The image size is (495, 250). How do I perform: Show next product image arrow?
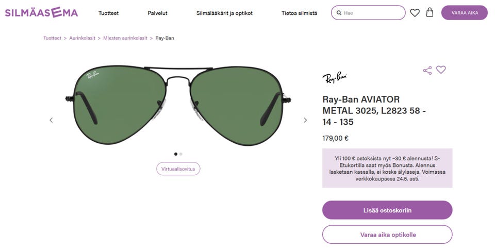(x=305, y=120)
